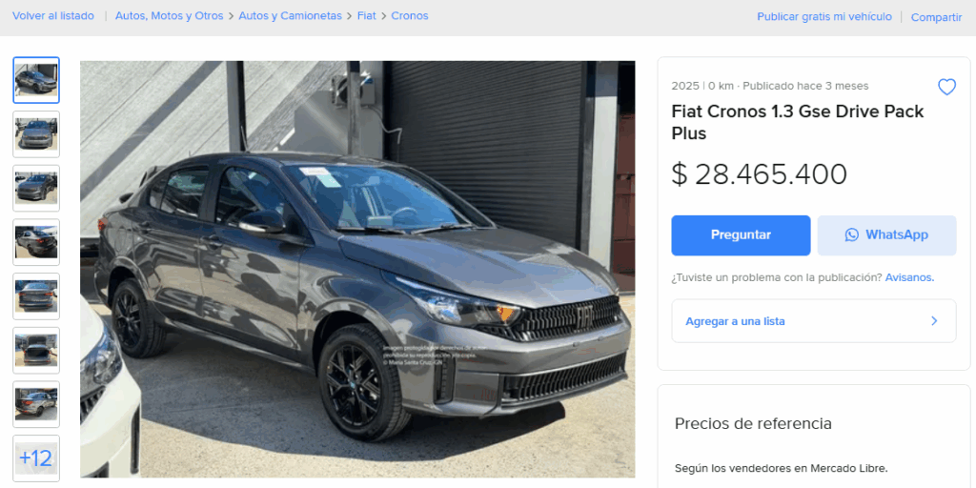Click the WhatsApp logo icon
Image resolution: width=976 pixels, height=488 pixels.
[x=851, y=234]
